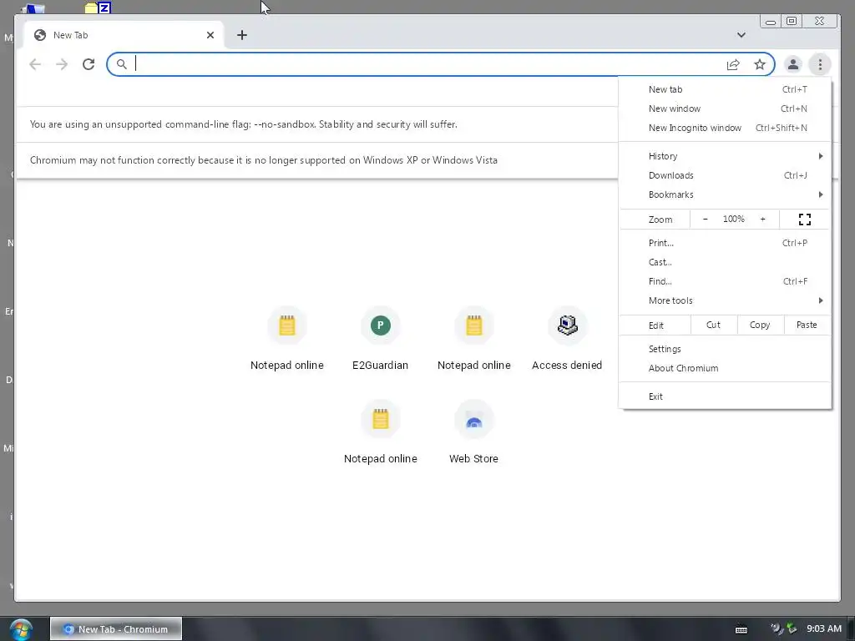The width and height of the screenshot is (855, 641).
Task: Expand the Bookmarks submenu
Action: click(x=725, y=194)
